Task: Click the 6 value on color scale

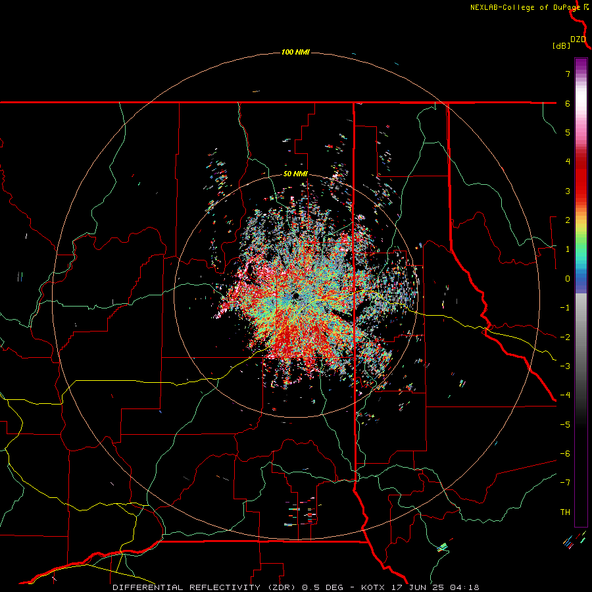Action: tap(568, 103)
